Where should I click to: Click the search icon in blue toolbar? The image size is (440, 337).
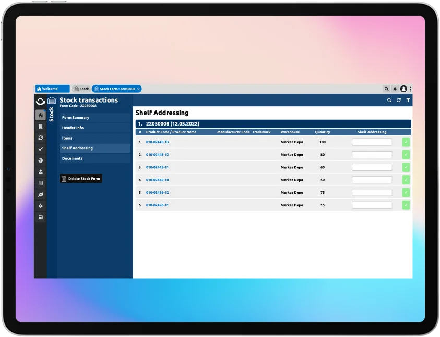(389, 100)
